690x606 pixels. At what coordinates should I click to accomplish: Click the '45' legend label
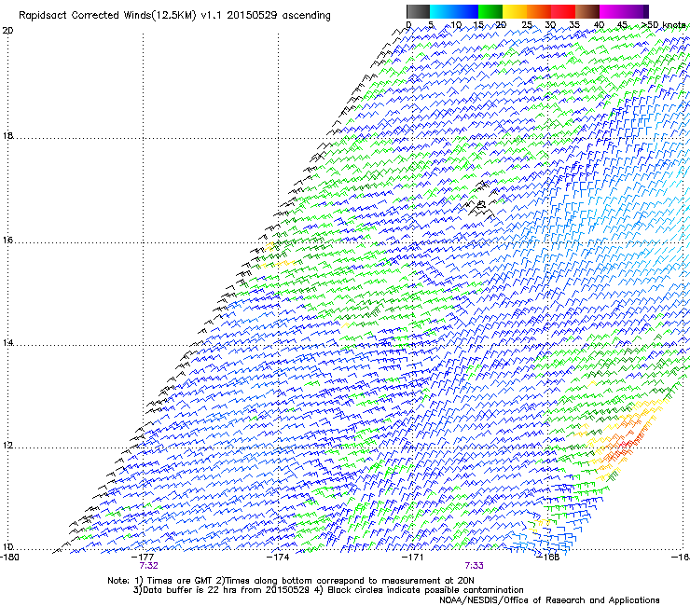622,25
